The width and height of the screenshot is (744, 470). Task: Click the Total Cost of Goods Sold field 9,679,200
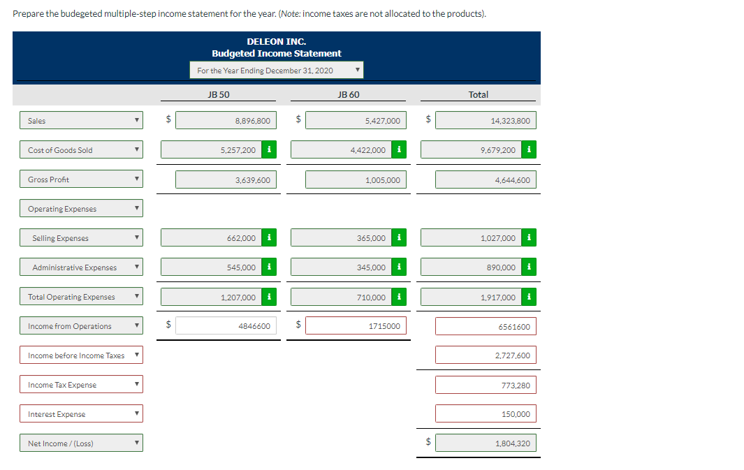471,150
